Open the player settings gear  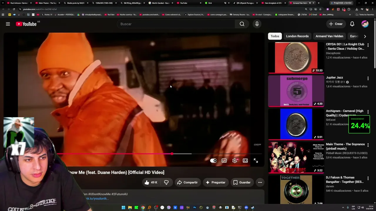point(235,161)
